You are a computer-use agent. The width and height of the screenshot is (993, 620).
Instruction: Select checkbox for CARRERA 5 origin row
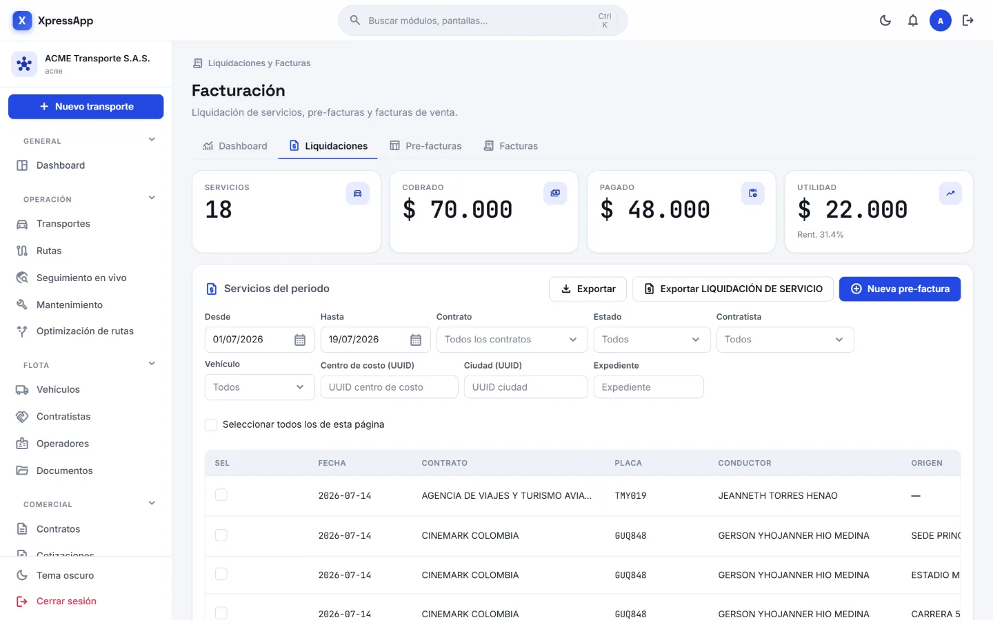(221, 613)
